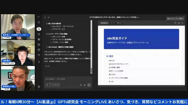This screenshot has height=105, width=188.
Task: Click the small square icon atop the sidebar
Action: coord(38,17)
